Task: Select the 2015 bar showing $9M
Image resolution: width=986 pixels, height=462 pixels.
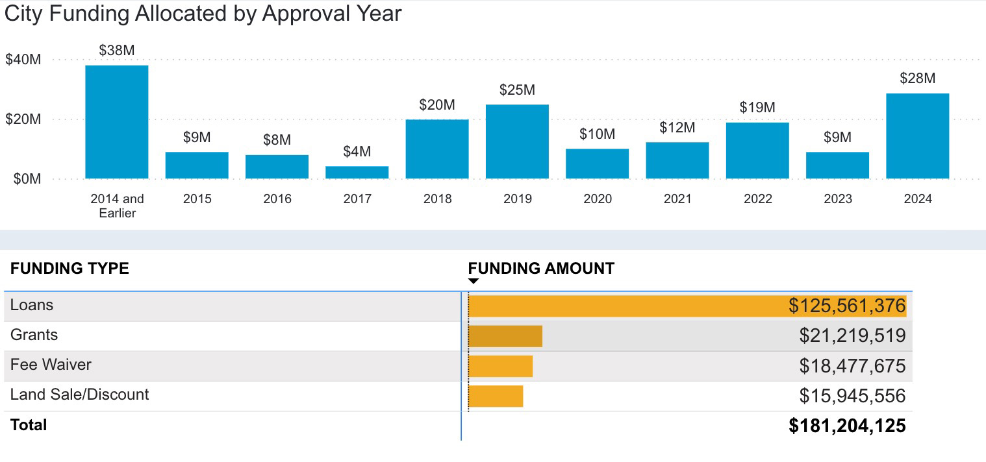Action: 196,164
